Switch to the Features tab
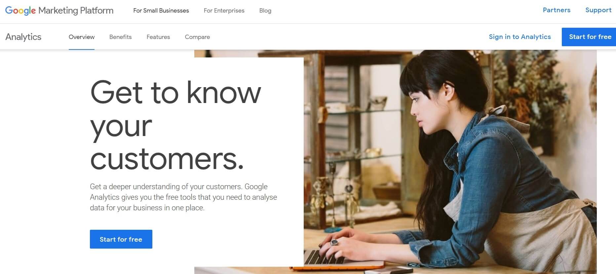Screen dimensions: 616x274 coord(158,37)
